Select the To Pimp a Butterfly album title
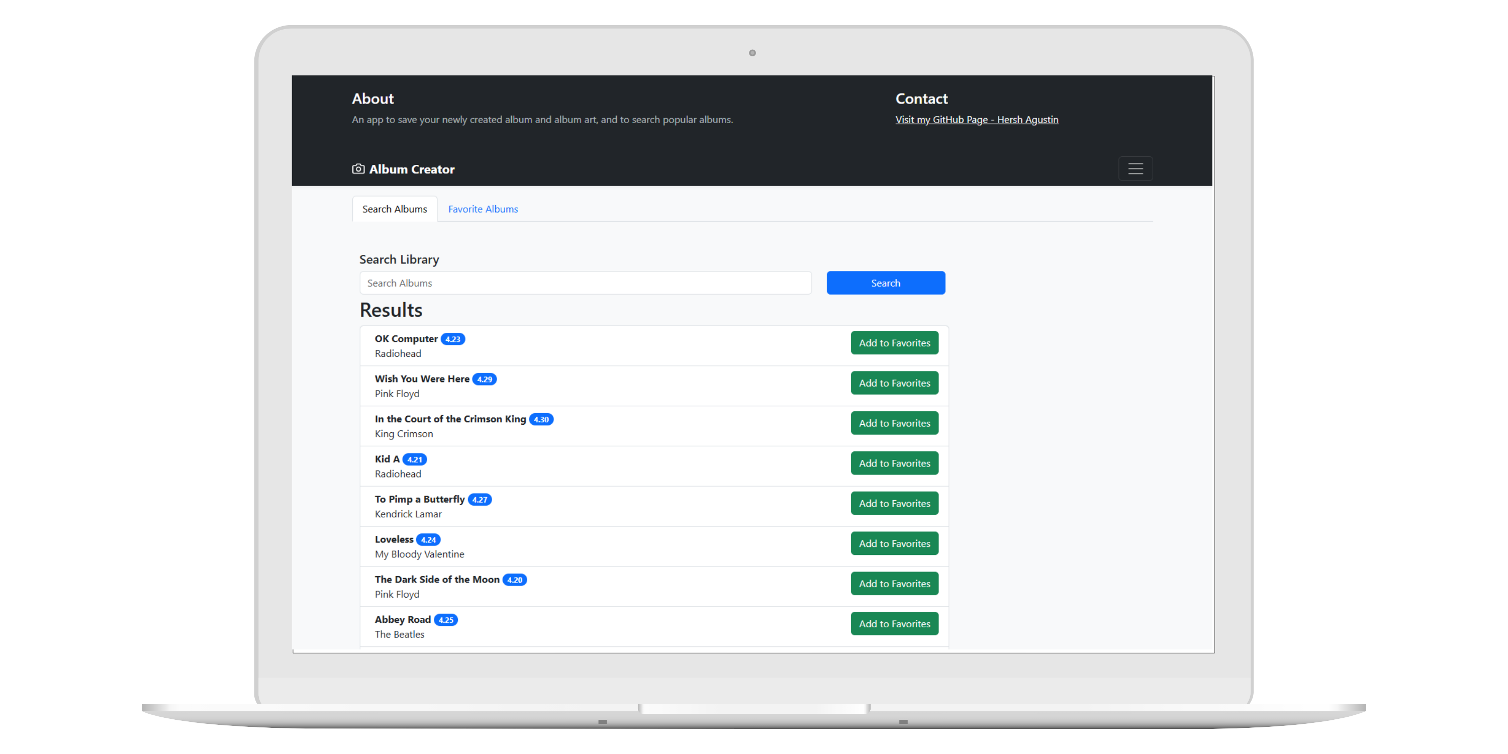This screenshot has width=1508, height=754. point(420,499)
